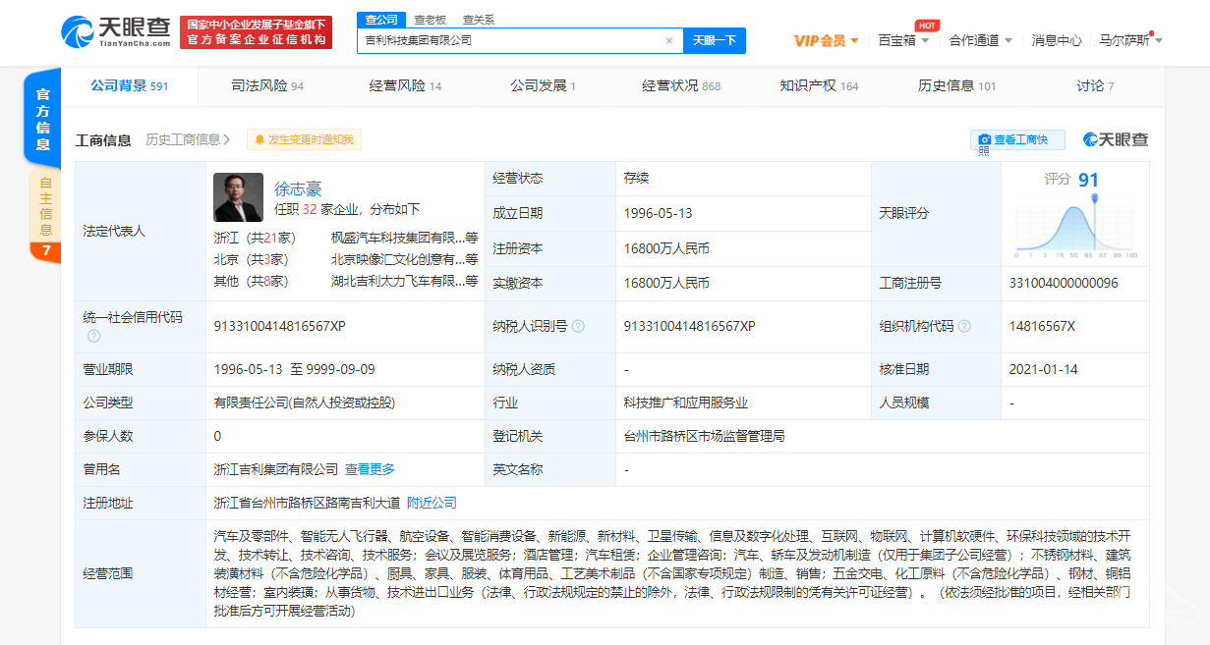Viewport: 1210px width, 645px height.
Task: Open the 消息中心 message center
Action: pos(1057,40)
